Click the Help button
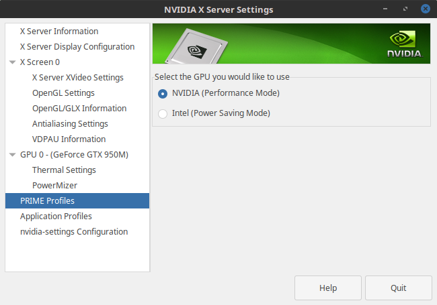Image resolution: width=437 pixels, height=305 pixels. [328, 288]
